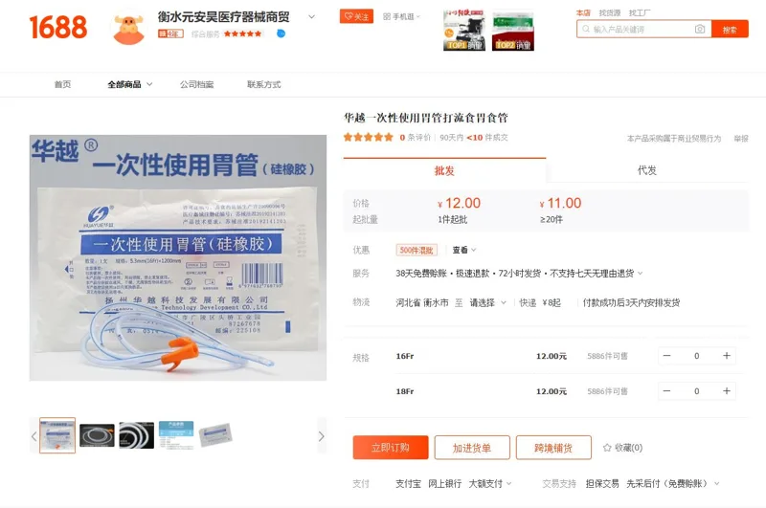Switch to the 代发 tab
The image size is (766, 508).
[647, 170]
